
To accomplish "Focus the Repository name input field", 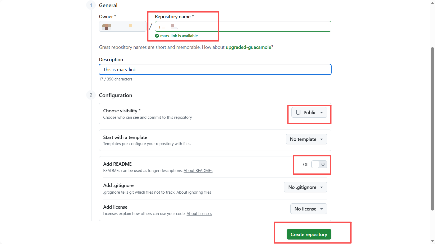I will pyautogui.click(x=243, y=26).
